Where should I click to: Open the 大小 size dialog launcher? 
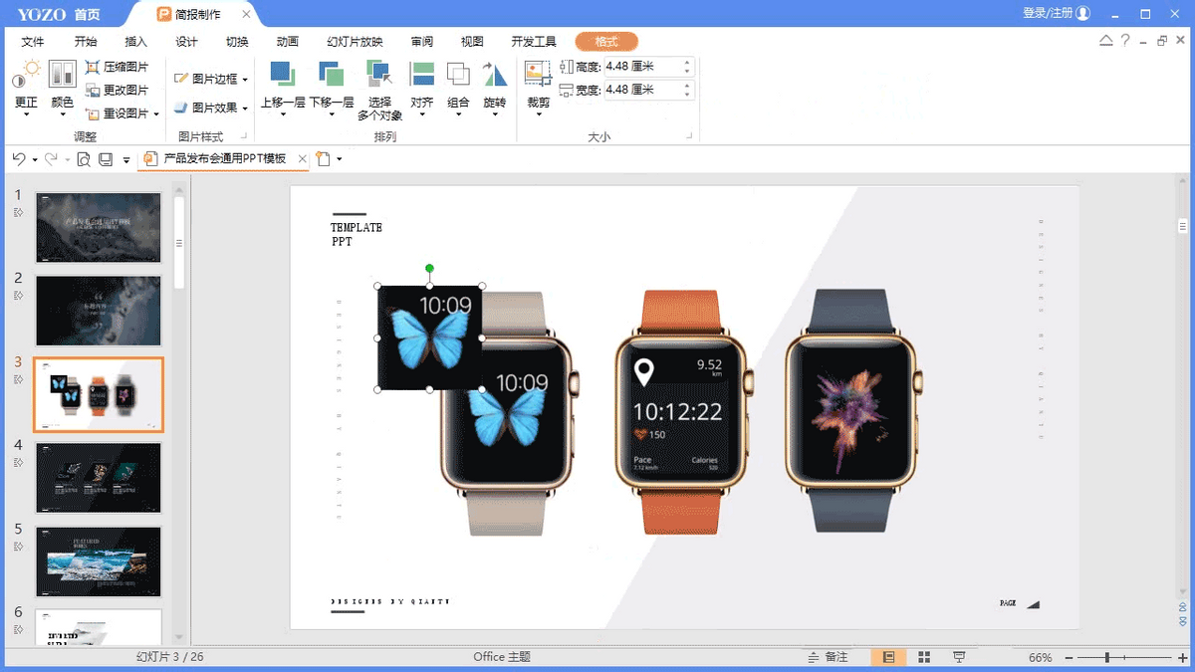click(x=689, y=136)
